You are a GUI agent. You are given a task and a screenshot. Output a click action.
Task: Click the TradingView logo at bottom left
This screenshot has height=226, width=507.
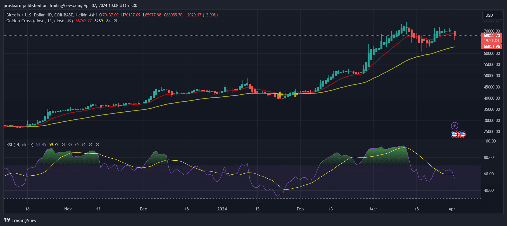point(20,220)
